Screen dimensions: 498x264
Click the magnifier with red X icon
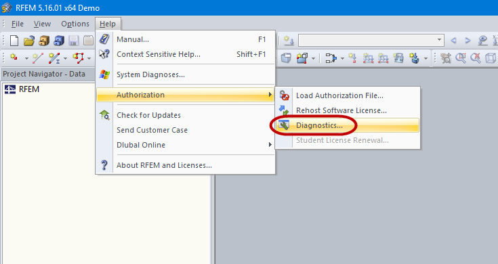coord(476,58)
